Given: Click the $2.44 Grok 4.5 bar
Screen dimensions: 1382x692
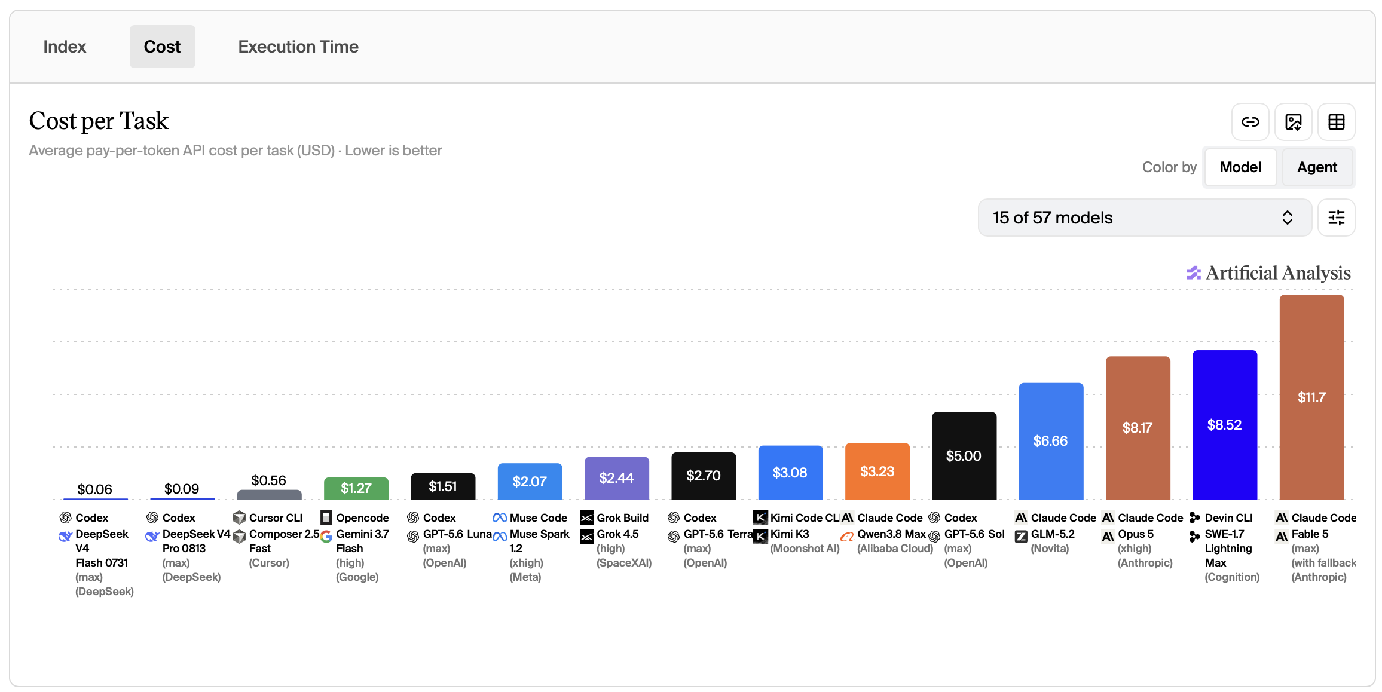Looking at the screenshot, I should click(x=616, y=478).
